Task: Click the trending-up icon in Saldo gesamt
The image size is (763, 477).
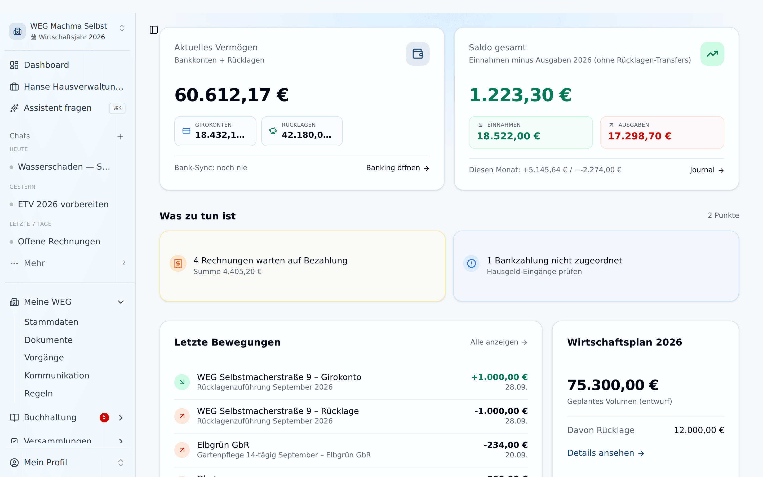Action: tap(712, 54)
